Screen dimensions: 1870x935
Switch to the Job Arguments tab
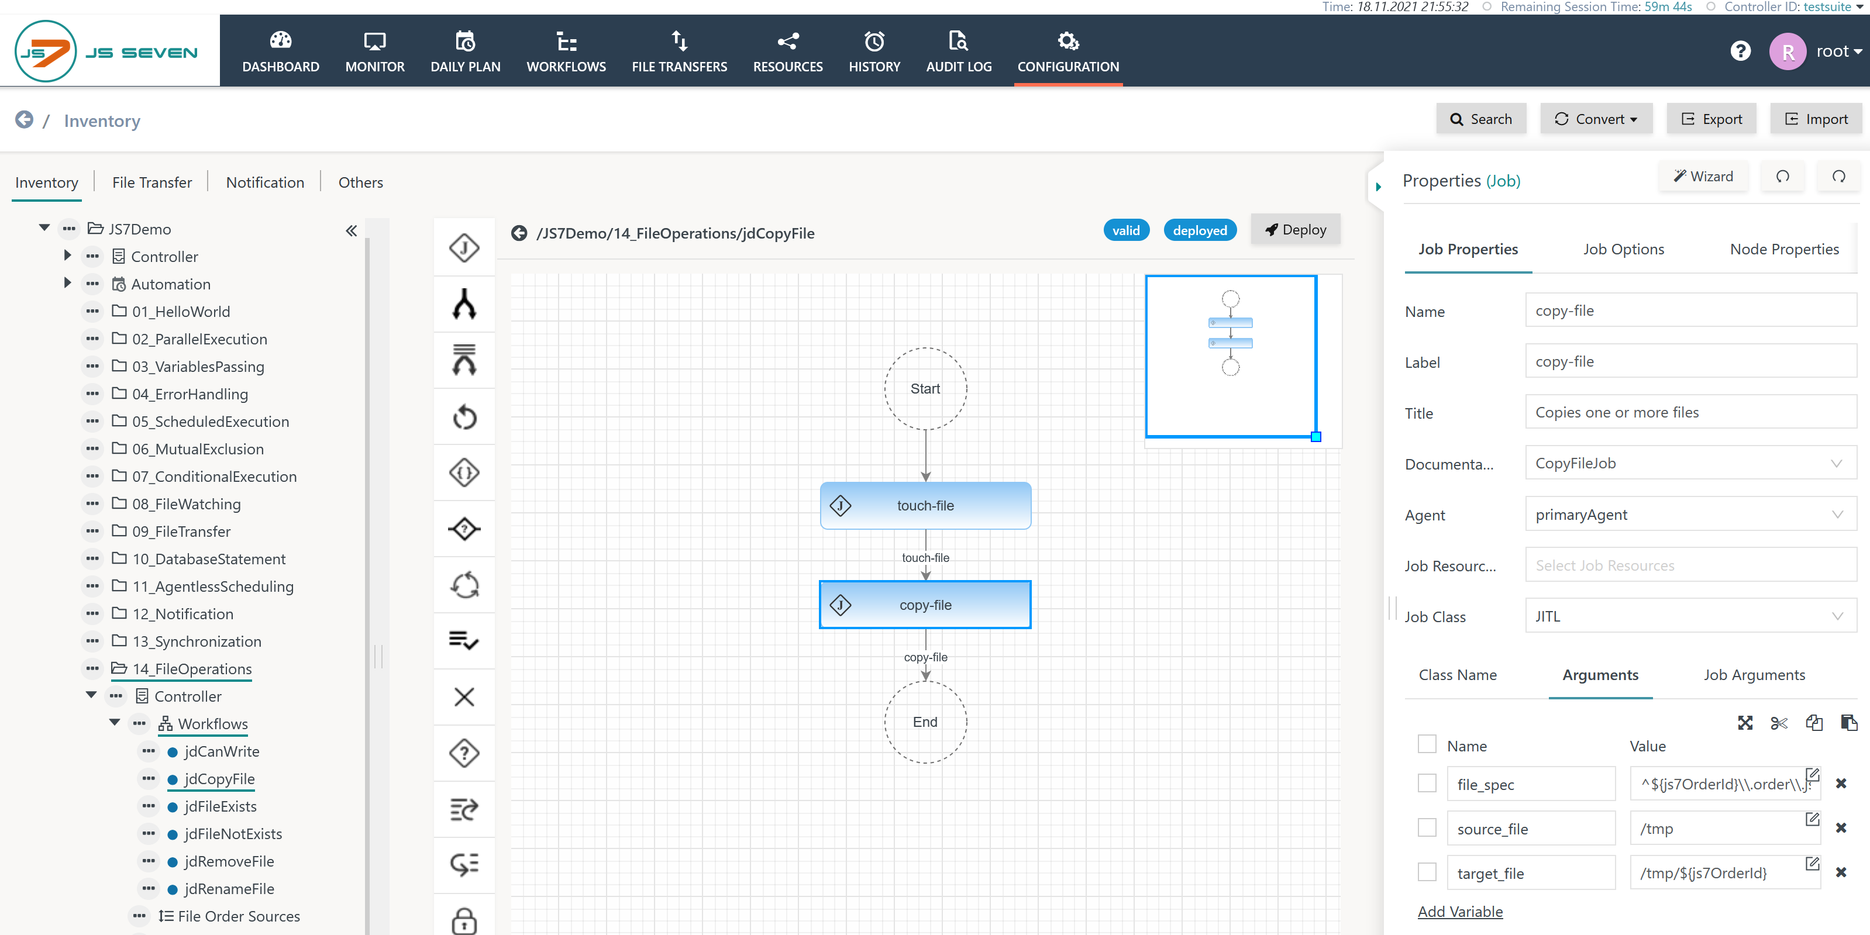click(1754, 675)
